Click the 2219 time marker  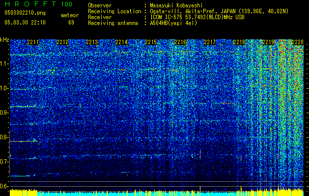tap(268, 42)
